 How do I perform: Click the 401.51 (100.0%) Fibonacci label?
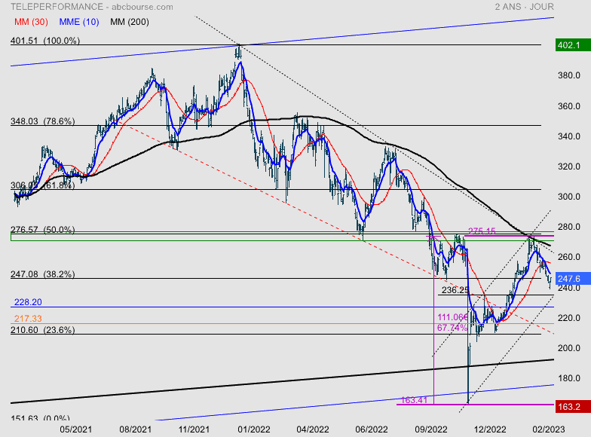(45, 41)
